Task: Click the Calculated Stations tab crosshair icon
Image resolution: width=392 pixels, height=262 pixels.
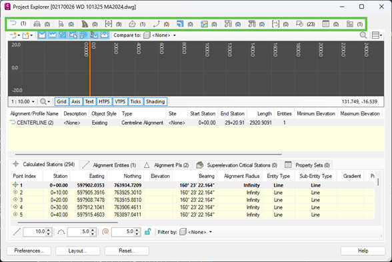Action: coord(16,164)
